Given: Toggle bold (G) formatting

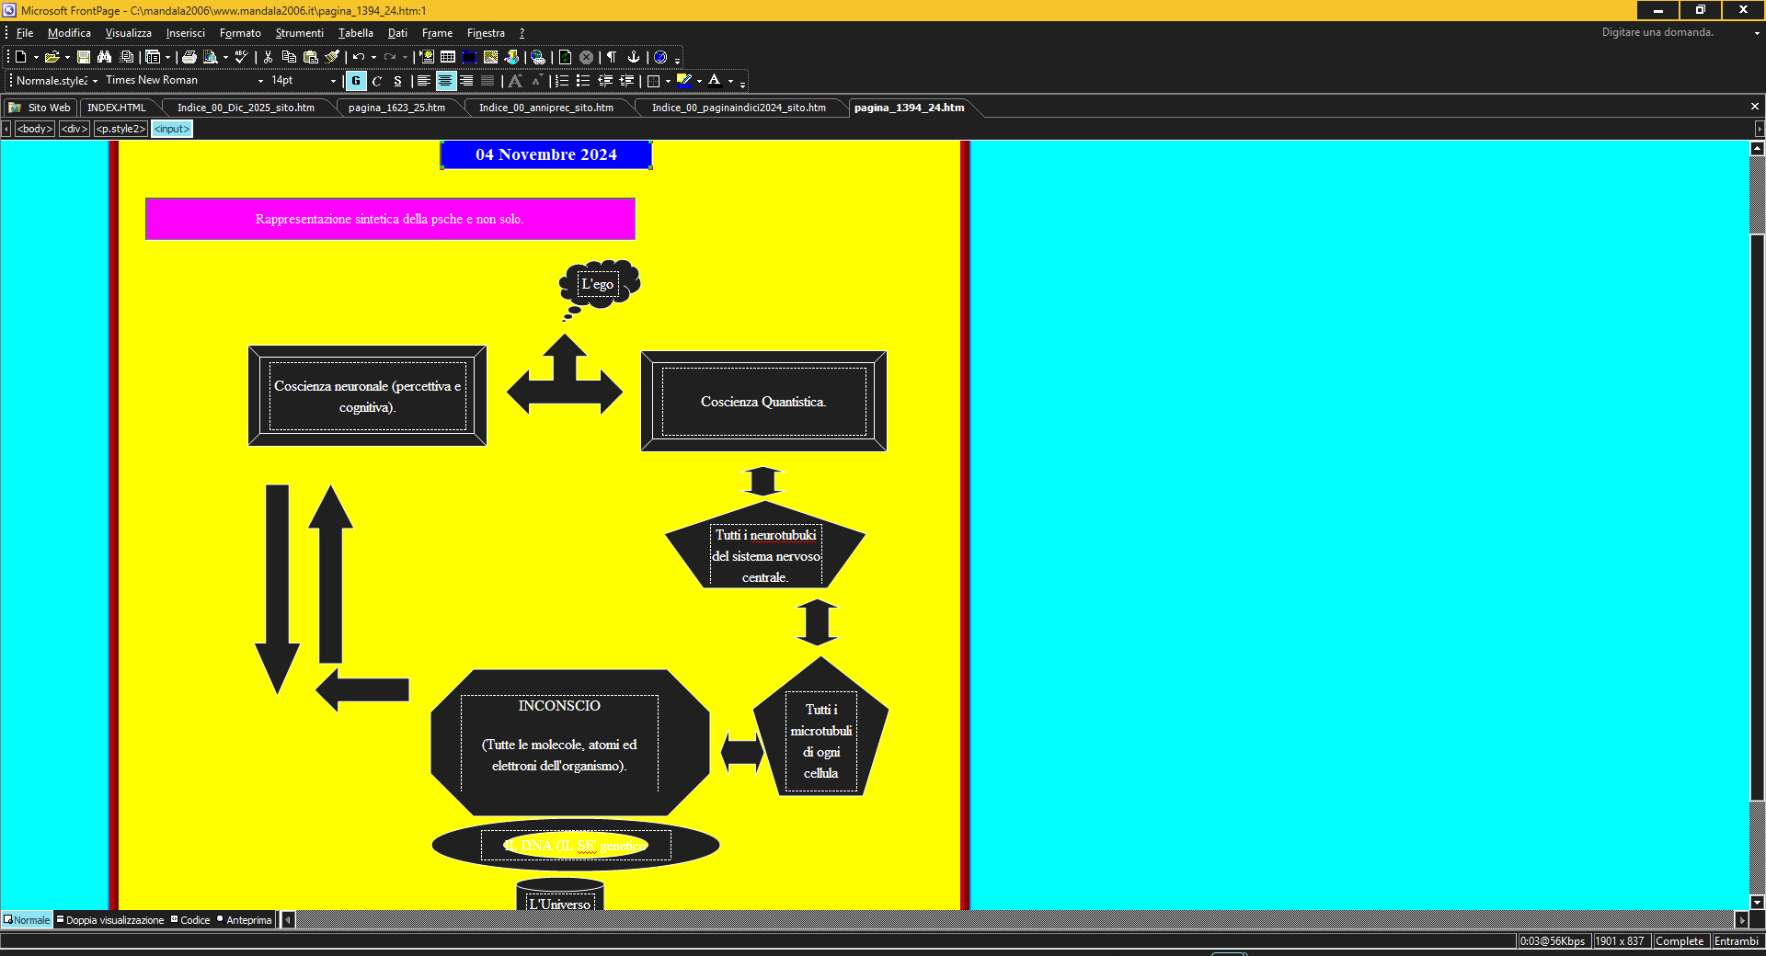Looking at the screenshot, I should 356,81.
